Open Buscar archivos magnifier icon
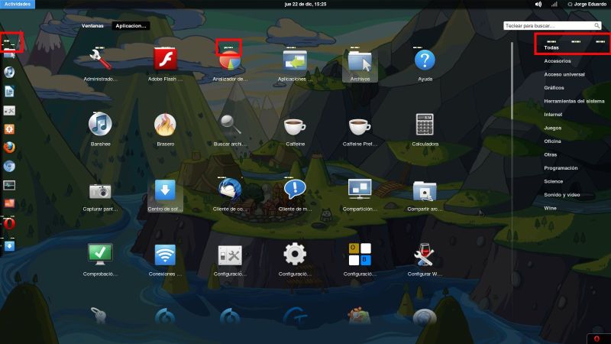This screenshot has width=611, height=344. click(x=230, y=125)
